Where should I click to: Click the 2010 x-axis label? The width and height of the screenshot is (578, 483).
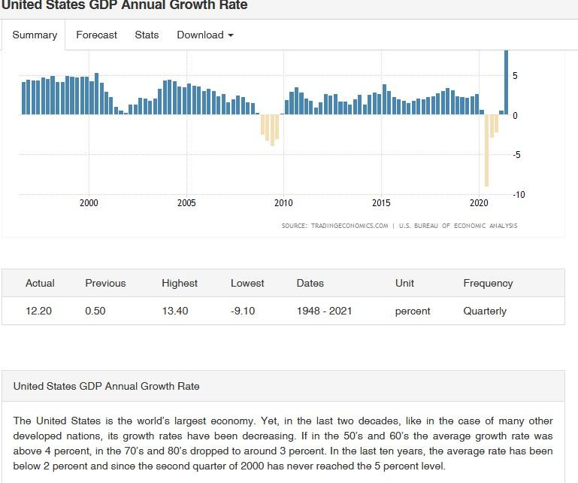pyautogui.click(x=283, y=203)
